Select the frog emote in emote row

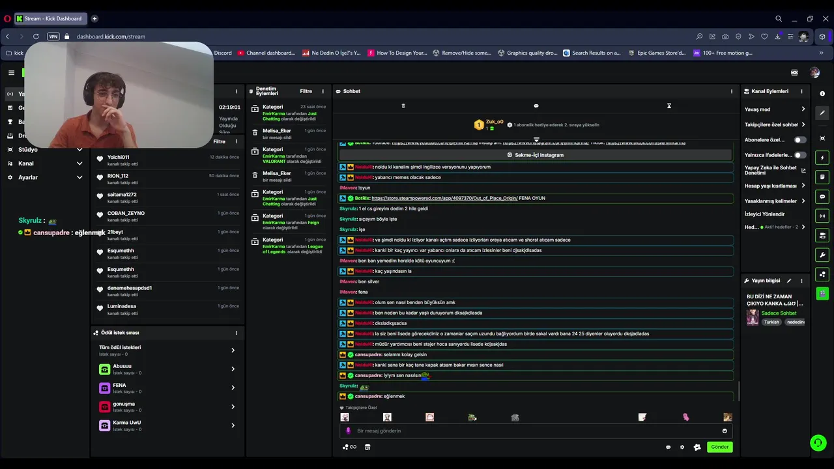click(x=472, y=417)
